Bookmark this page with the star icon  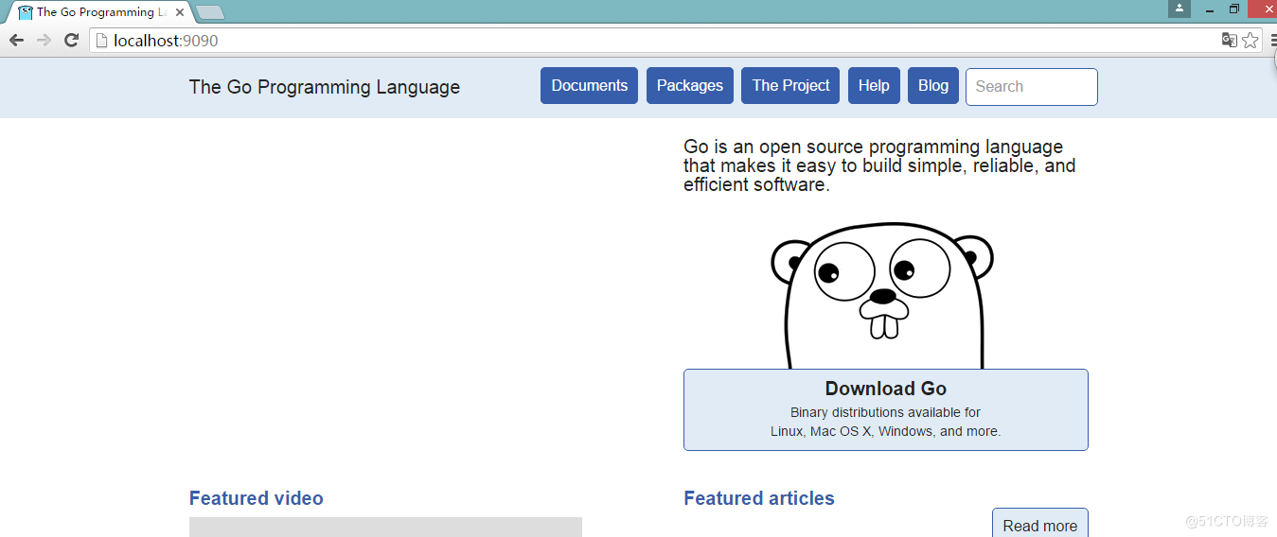pos(1250,40)
